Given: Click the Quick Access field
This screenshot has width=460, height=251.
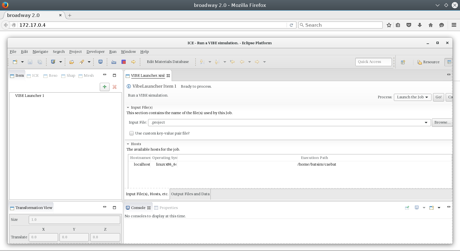Looking at the screenshot, I should 373,62.
